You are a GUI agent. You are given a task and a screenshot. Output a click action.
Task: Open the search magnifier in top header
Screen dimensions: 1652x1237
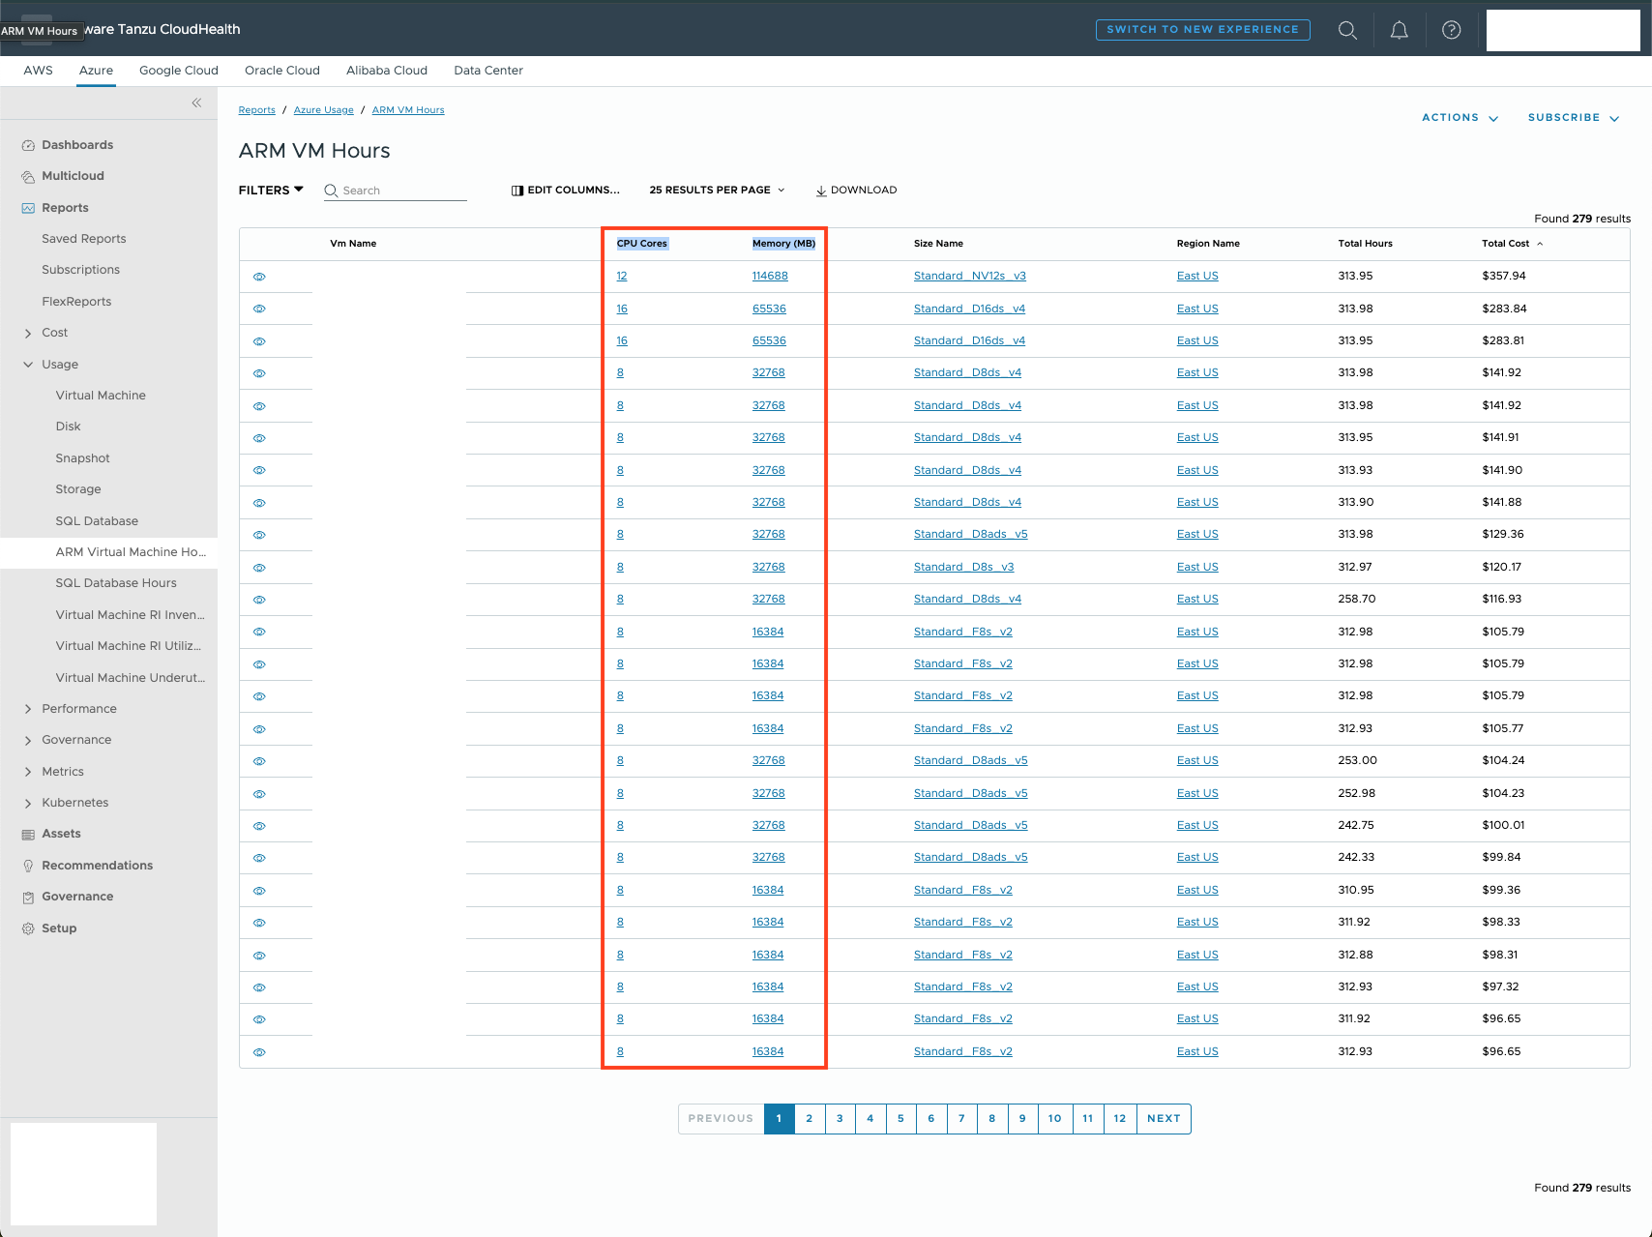point(1347,30)
